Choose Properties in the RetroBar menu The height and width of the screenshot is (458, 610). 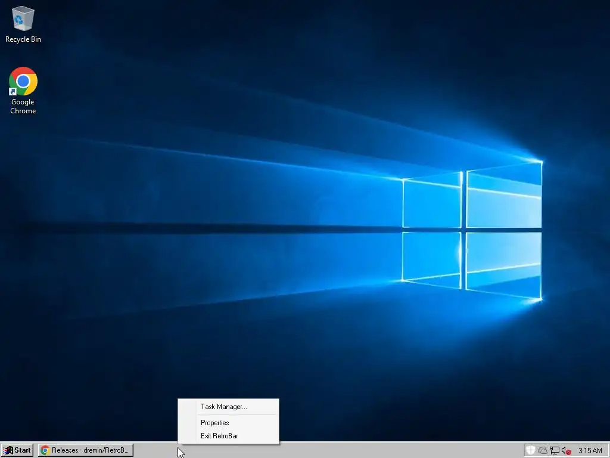point(228,423)
